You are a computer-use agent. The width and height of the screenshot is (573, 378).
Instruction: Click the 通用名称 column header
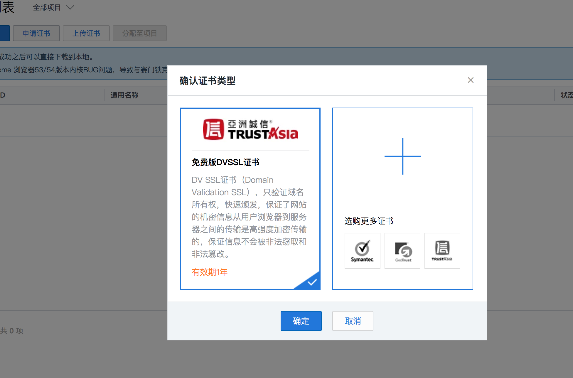click(x=124, y=95)
